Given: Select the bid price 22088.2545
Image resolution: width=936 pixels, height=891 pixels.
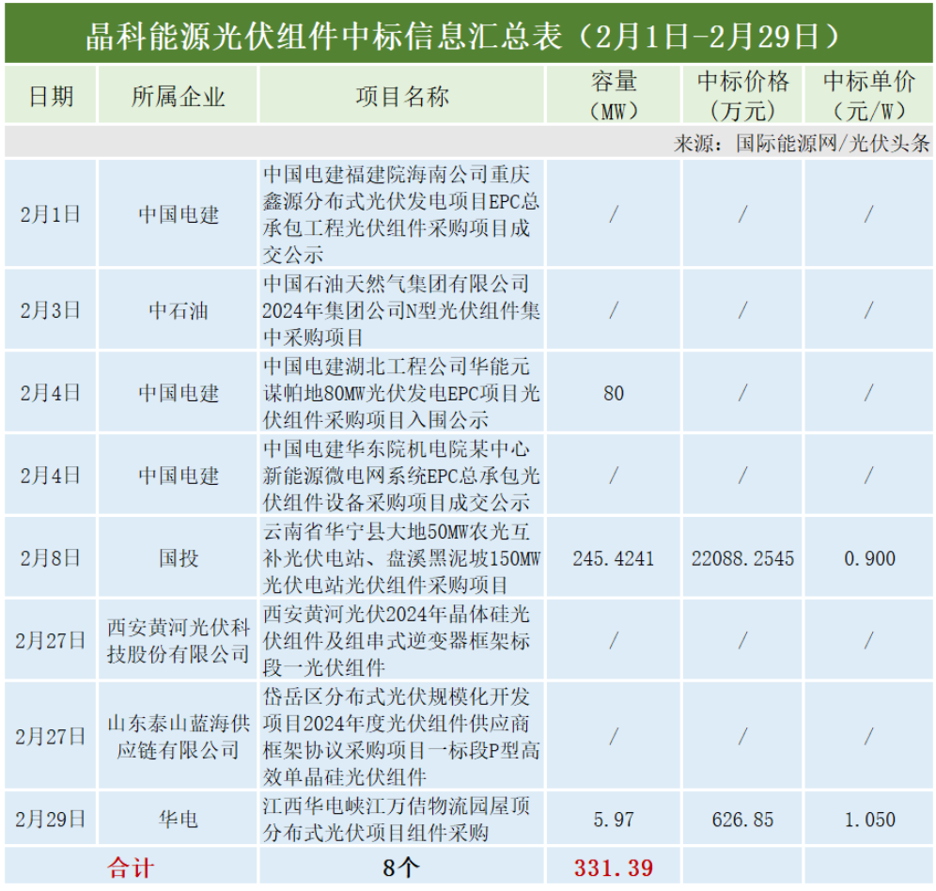Looking at the screenshot, I should (x=742, y=558).
